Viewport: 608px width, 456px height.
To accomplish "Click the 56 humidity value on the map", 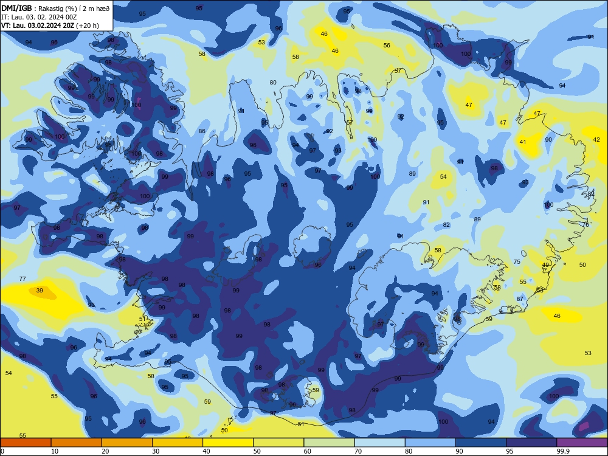I will [x=387, y=46].
